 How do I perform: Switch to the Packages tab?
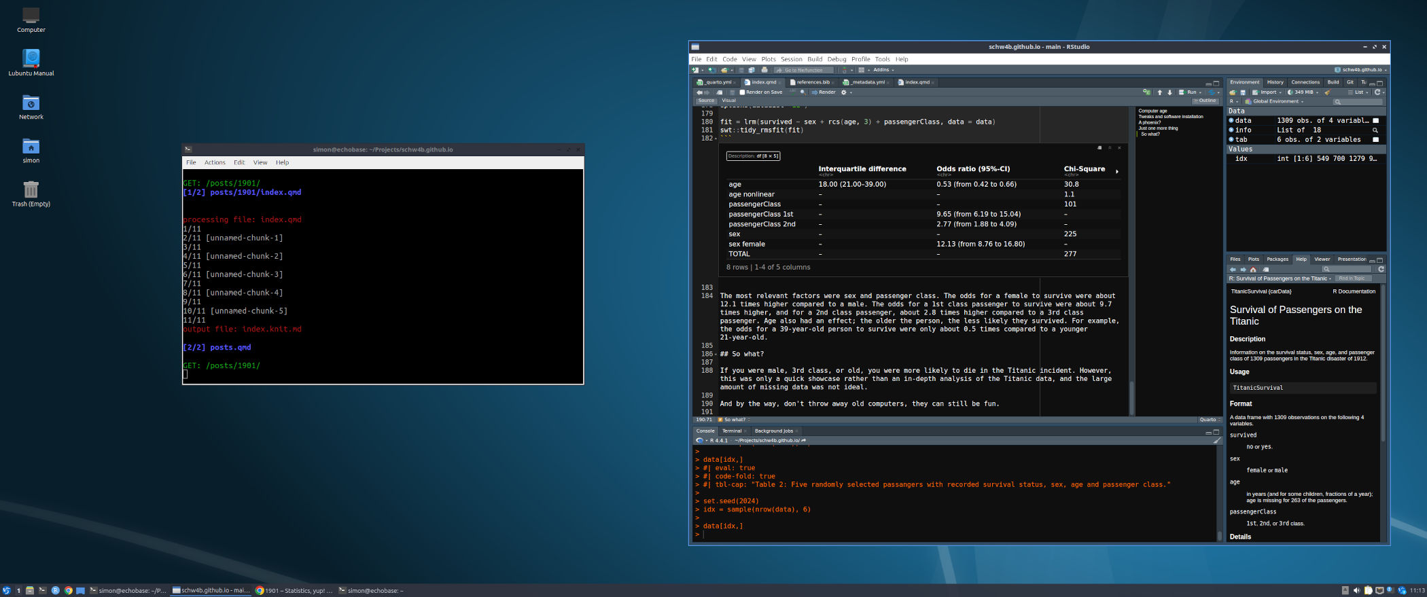[1278, 259]
